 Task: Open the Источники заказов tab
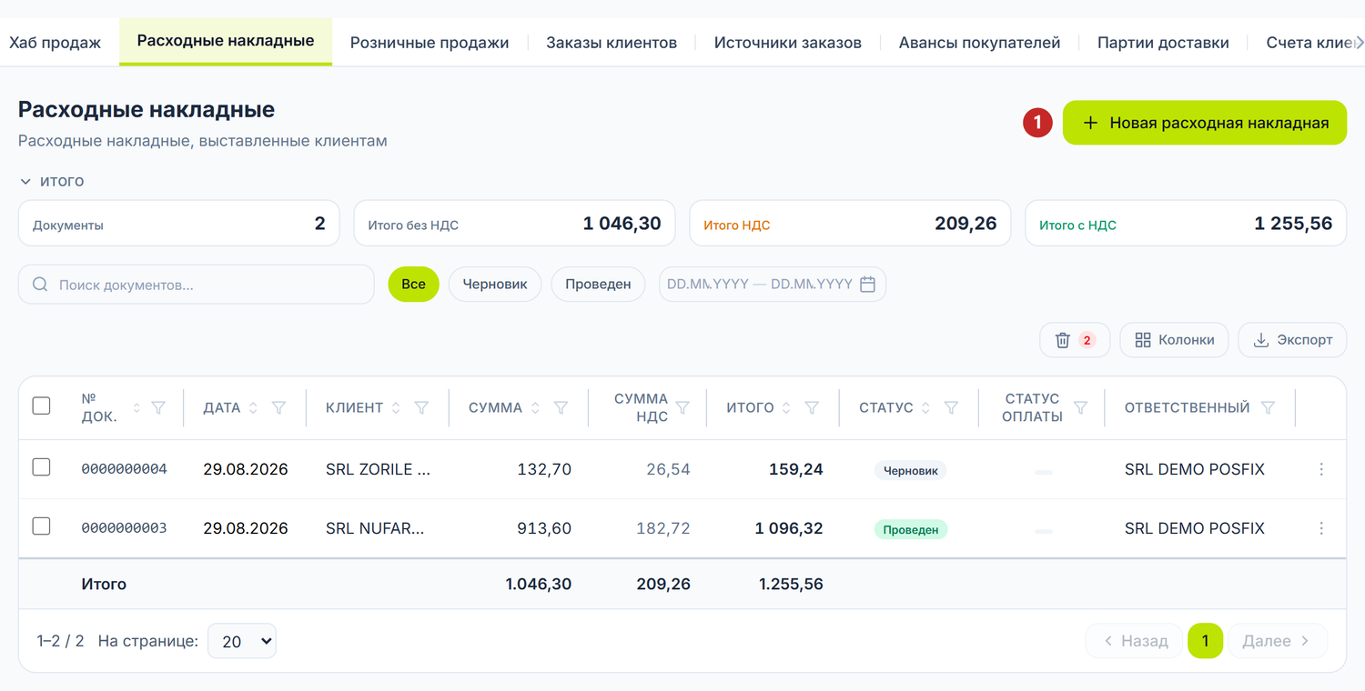[x=788, y=43]
